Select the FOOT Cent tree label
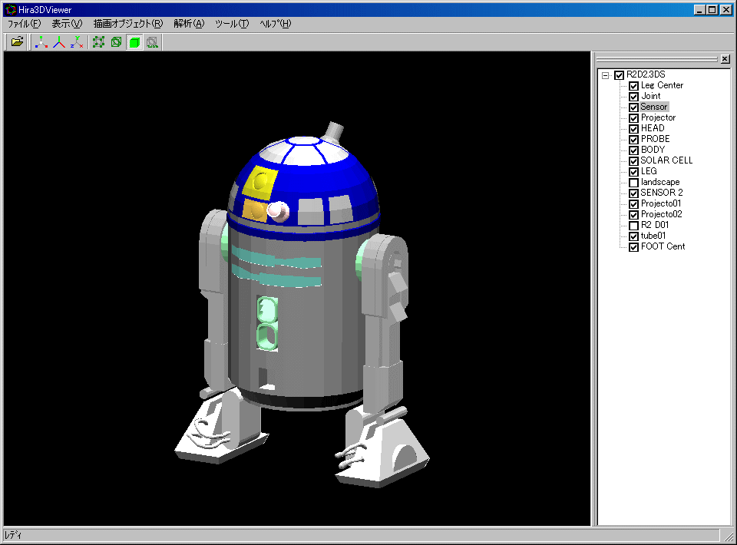The width and height of the screenshot is (737, 545). 663,246
